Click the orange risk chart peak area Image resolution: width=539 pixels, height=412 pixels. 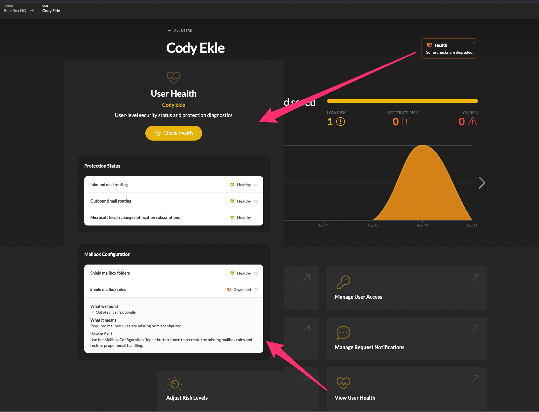[423, 184]
